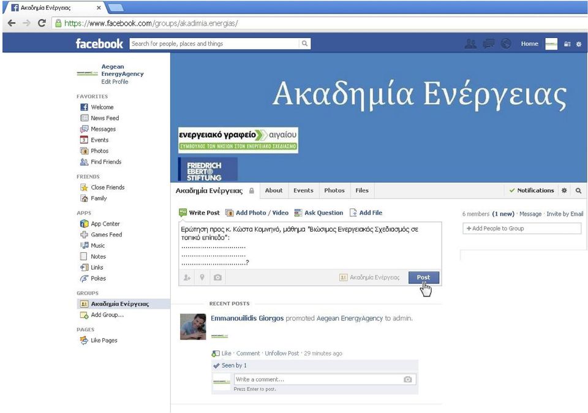Click the Add People to Group field
The image size is (588, 413).
point(522,229)
